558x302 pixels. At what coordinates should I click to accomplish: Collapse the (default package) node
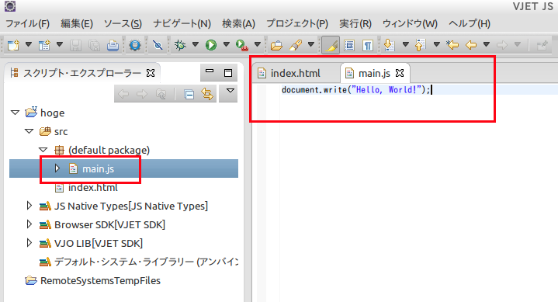pyautogui.click(x=43, y=150)
